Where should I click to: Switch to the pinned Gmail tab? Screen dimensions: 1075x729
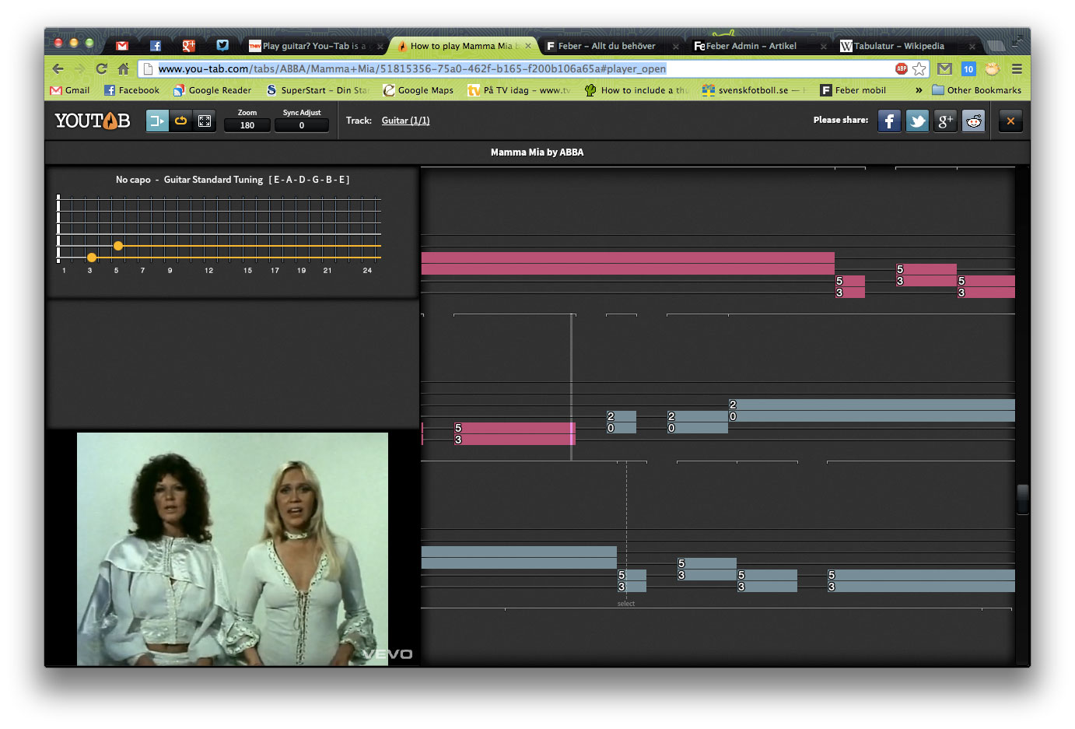point(122,46)
